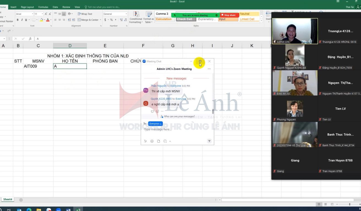Viewport: 361px width, 211px height.
Task: Click the file attachment icon in chat
Action: click(158, 141)
